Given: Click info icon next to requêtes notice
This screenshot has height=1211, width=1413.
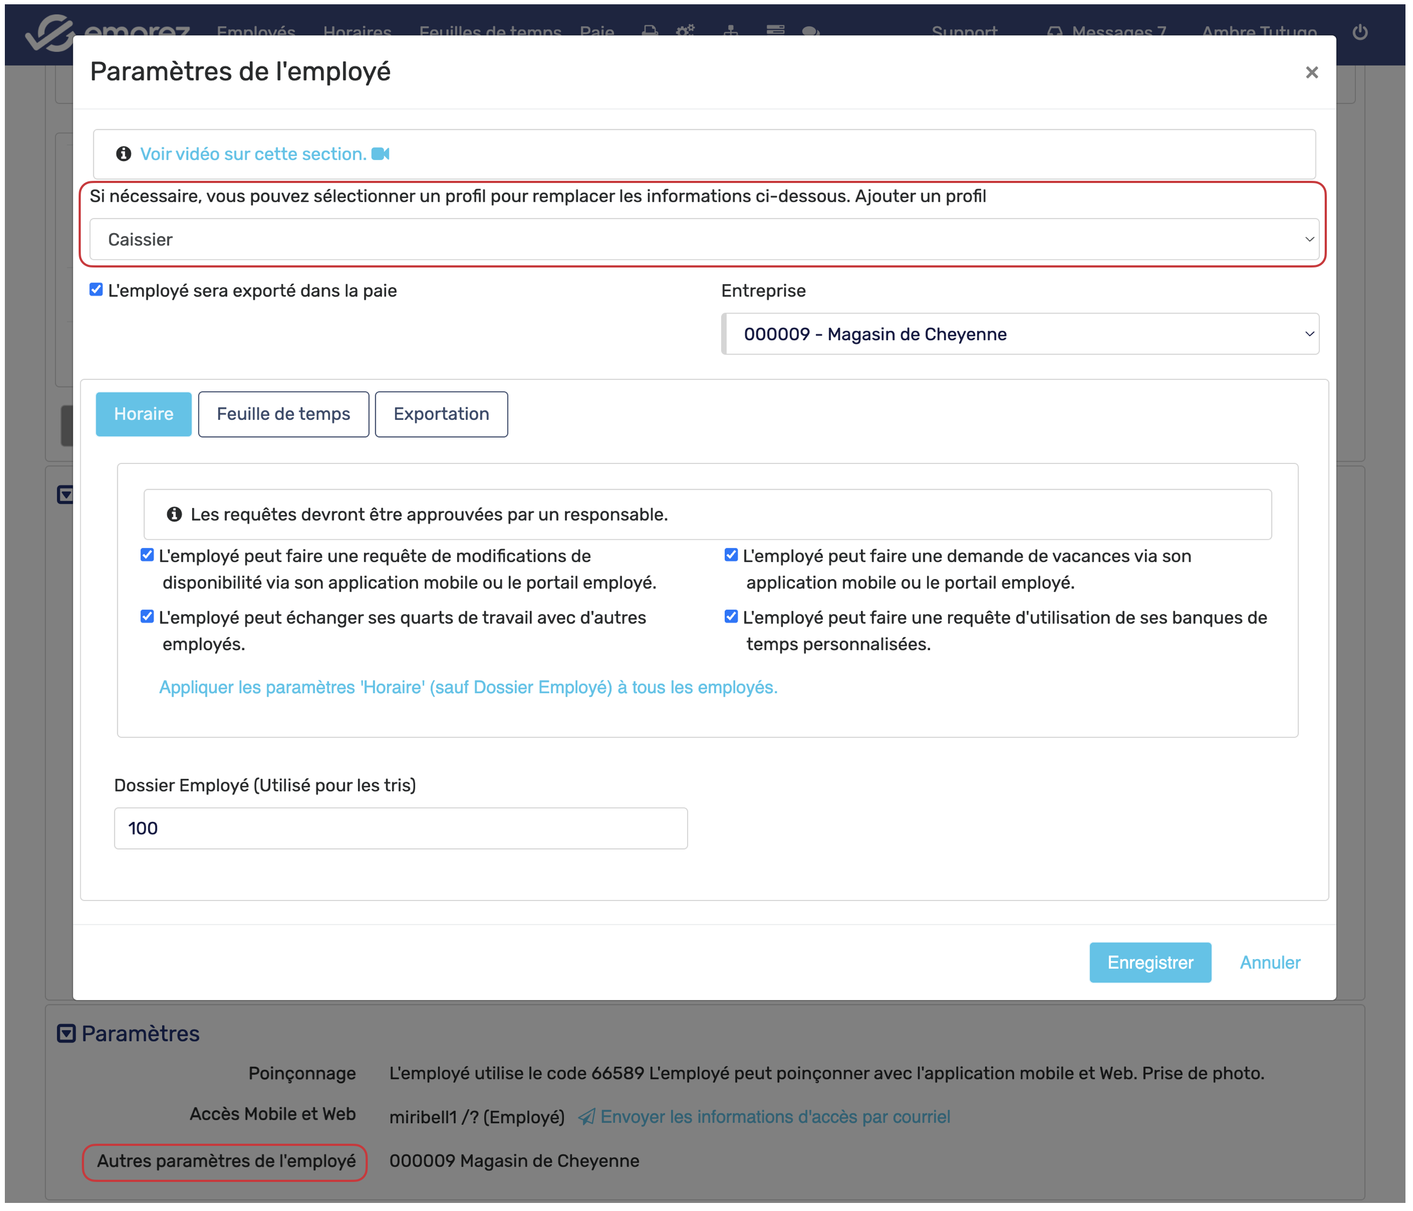Looking at the screenshot, I should point(174,515).
